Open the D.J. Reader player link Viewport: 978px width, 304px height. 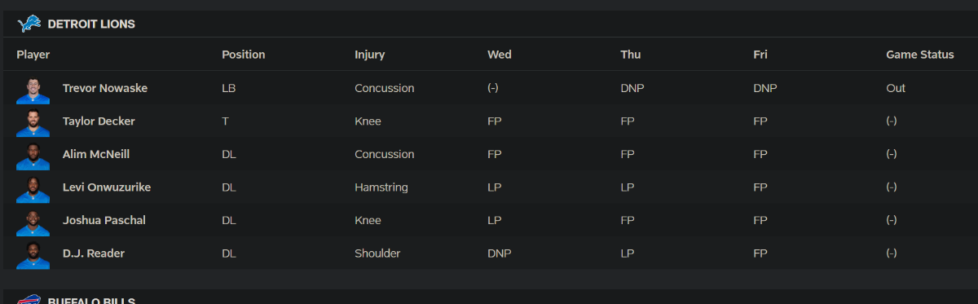click(x=94, y=253)
